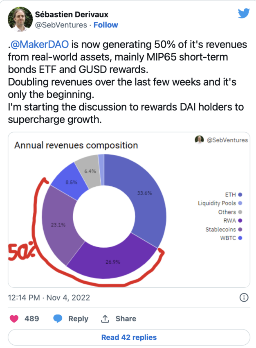The width and height of the screenshot is (256, 348).
Task: Click the Reply label
Action: pos(78,319)
